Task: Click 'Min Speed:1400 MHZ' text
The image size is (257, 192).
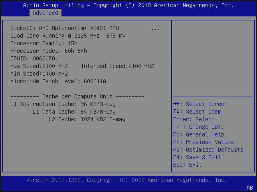Action: (39, 74)
